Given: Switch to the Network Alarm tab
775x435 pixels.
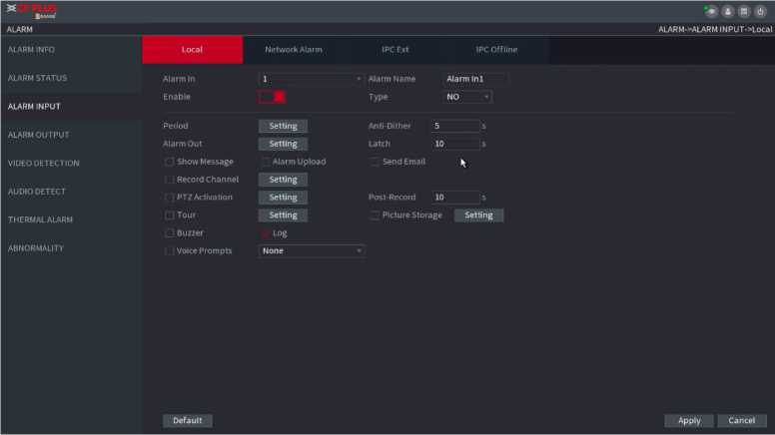Looking at the screenshot, I should (293, 50).
